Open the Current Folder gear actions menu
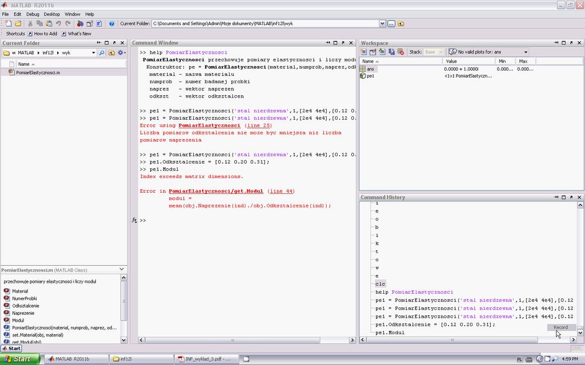The image size is (585, 365). [x=121, y=53]
